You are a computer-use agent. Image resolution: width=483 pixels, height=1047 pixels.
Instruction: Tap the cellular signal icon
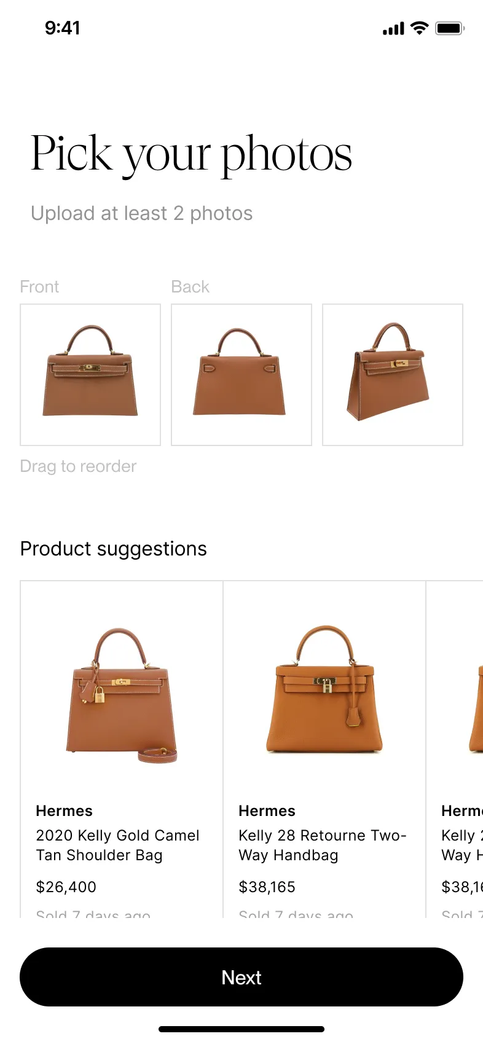(393, 29)
